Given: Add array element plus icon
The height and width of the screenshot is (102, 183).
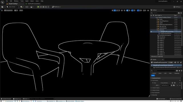Looking at the screenshot, I should click(x=172, y=83).
